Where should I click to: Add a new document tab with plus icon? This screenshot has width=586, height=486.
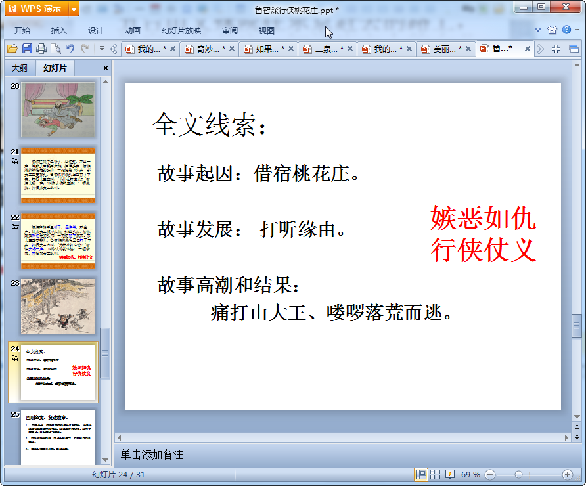(x=556, y=49)
